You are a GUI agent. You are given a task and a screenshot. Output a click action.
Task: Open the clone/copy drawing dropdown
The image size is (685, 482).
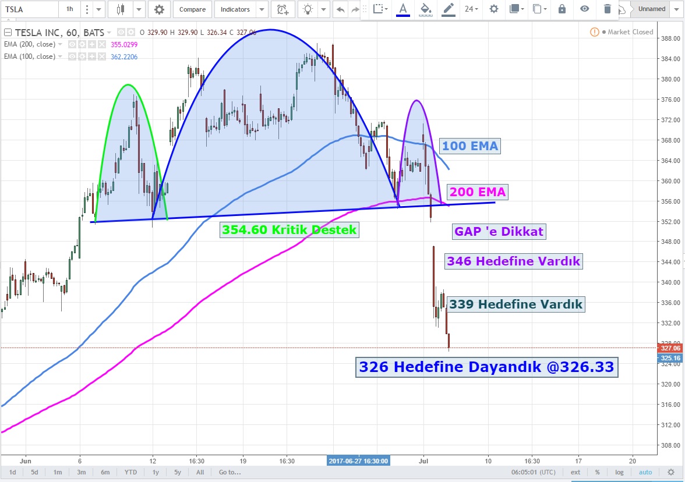pos(539,9)
